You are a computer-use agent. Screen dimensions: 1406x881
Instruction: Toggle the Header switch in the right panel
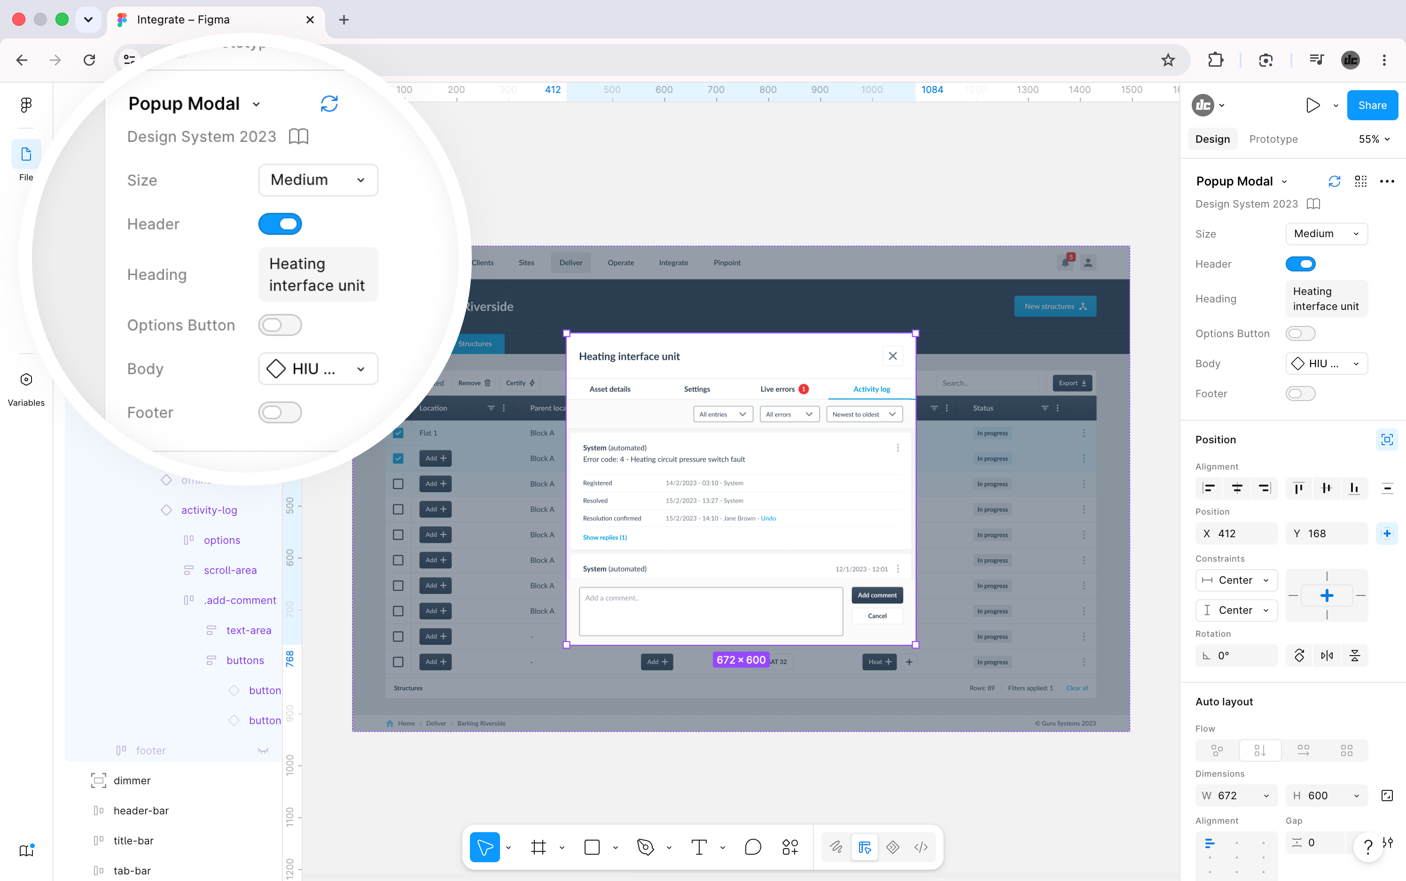coord(1300,264)
